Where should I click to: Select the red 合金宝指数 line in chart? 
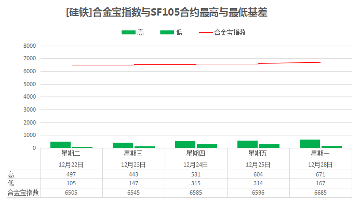click(x=196, y=64)
